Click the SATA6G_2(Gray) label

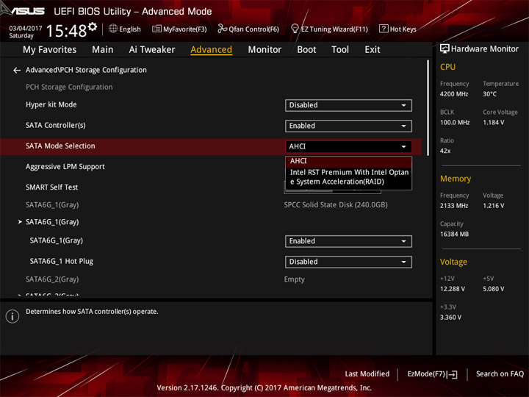pyautogui.click(x=52, y=279)
